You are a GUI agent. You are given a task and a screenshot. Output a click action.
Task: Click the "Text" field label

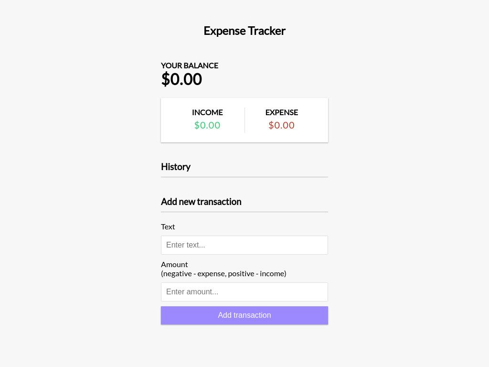pyautogui.click(x=168, y=227)
